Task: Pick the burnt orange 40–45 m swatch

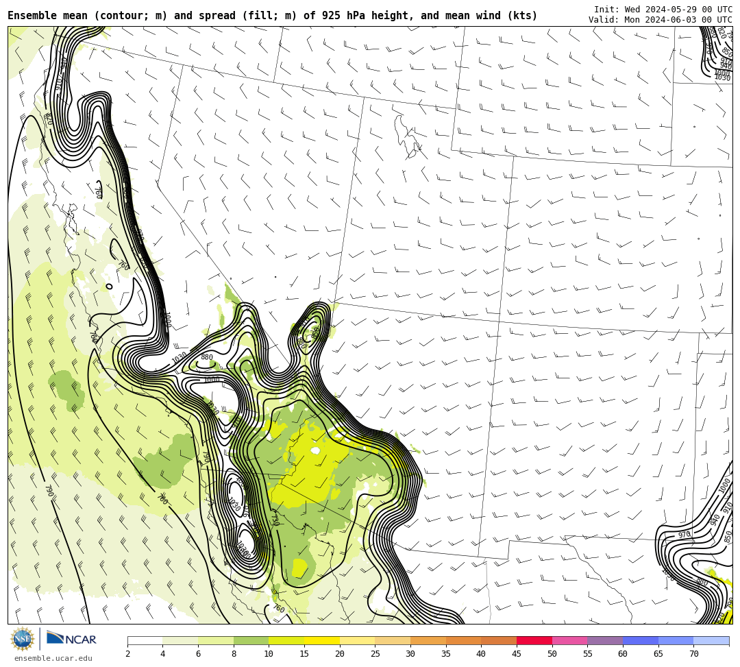Action: click(499, 640)
